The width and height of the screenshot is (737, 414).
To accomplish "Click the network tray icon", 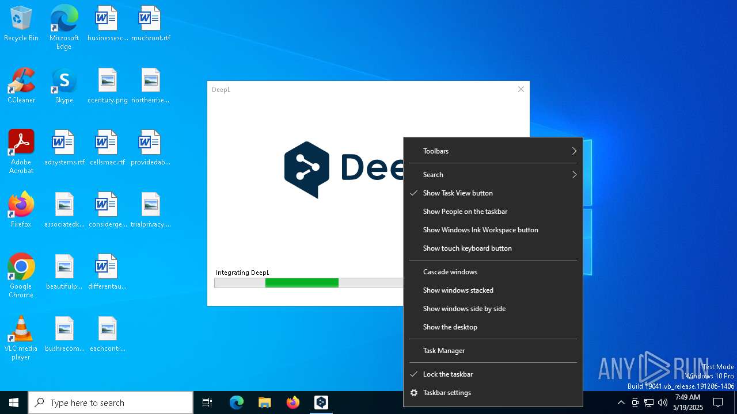I will pos(649,402).
